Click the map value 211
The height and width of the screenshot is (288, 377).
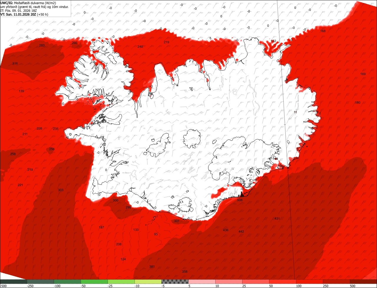point(25,134)
